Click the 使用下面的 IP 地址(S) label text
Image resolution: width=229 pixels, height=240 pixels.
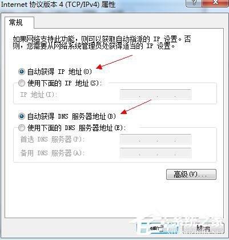(65, 83)
